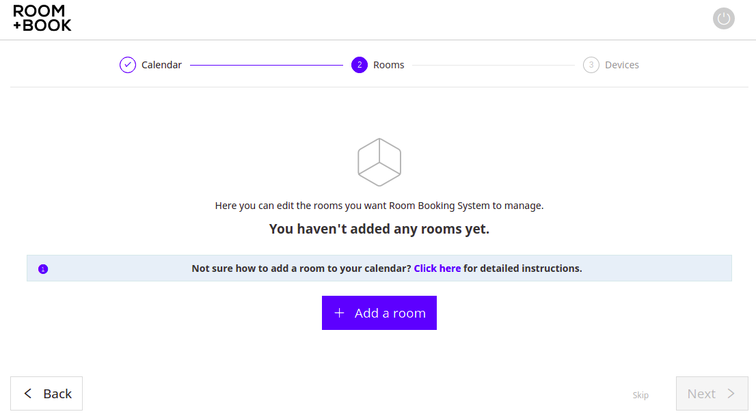Click the power logout icon
The image size is (756, 416).
click(x=723, y=19)
